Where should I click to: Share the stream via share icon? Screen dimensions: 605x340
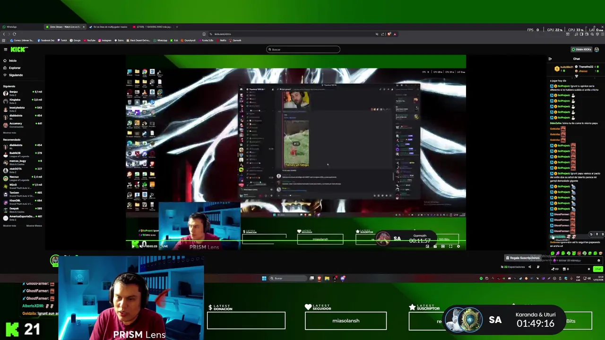529,267
